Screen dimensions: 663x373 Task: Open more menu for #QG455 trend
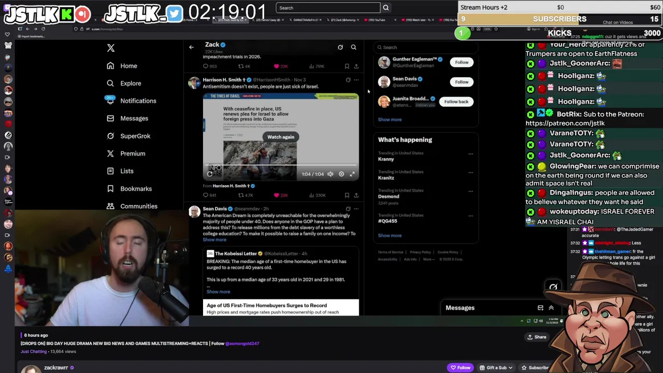(470, 216)
